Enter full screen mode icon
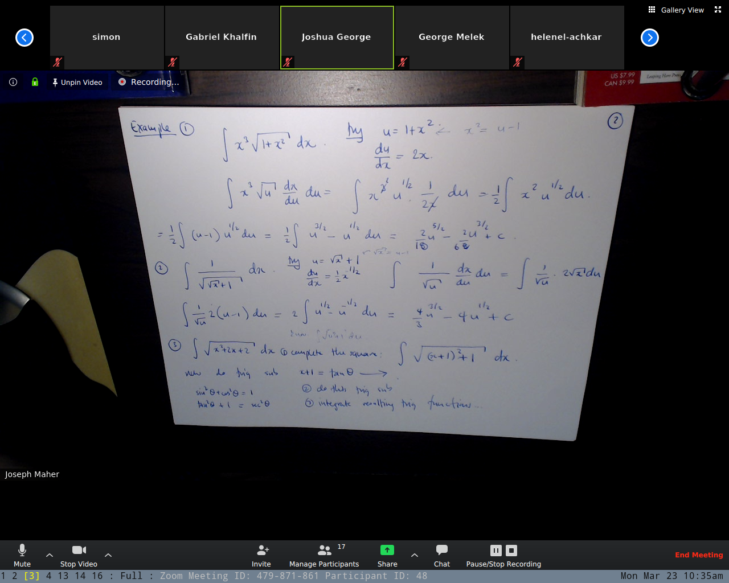The image size is (729, 583). (718, 10)
